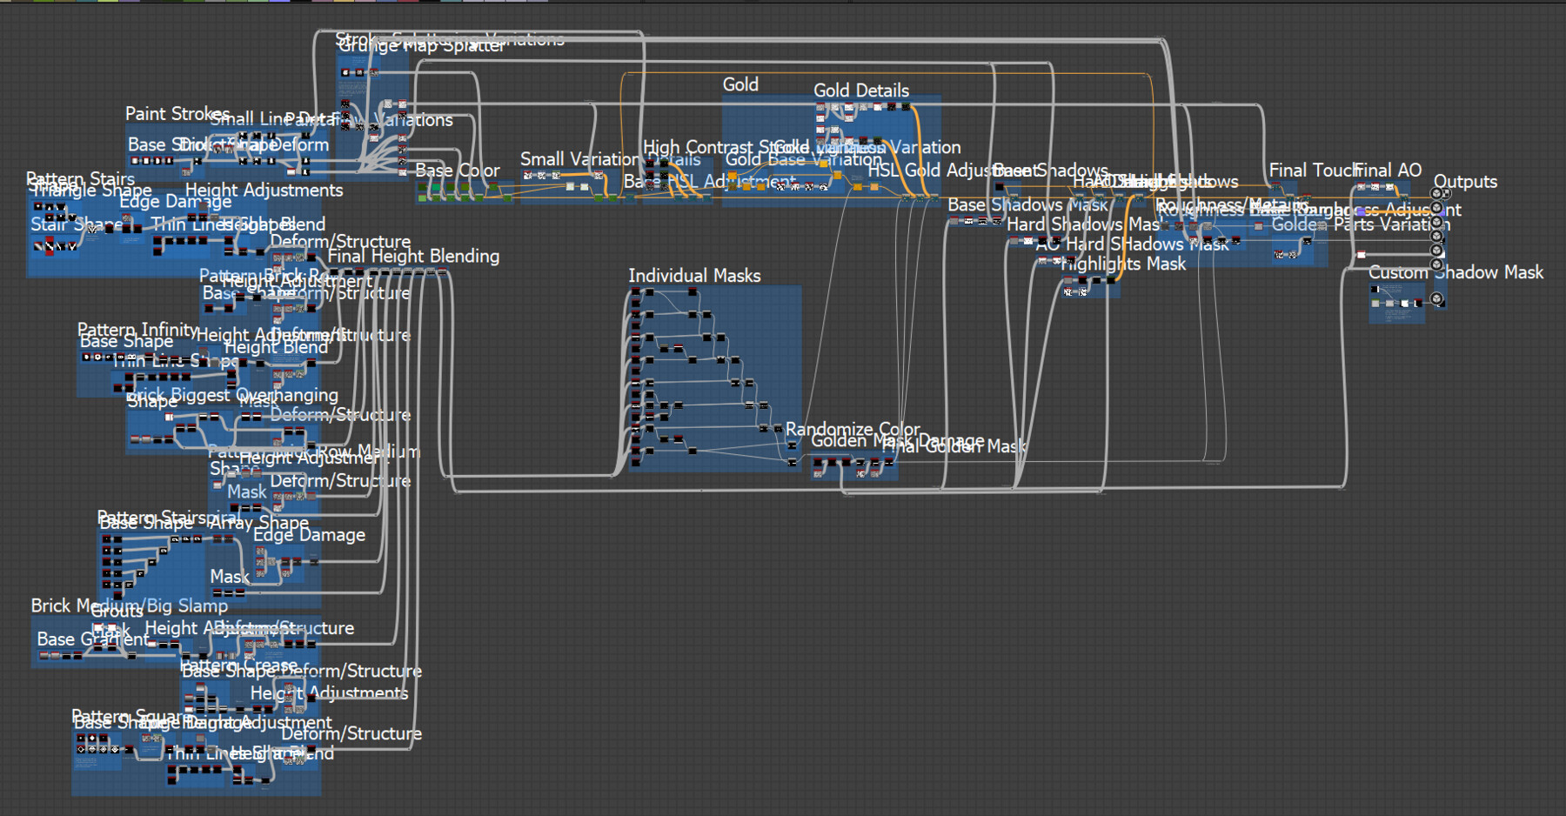This screenshot has height=816, width=1566.
Task: Select the white node in Custom Shadow Mask frame
Action: [1404, 304]
